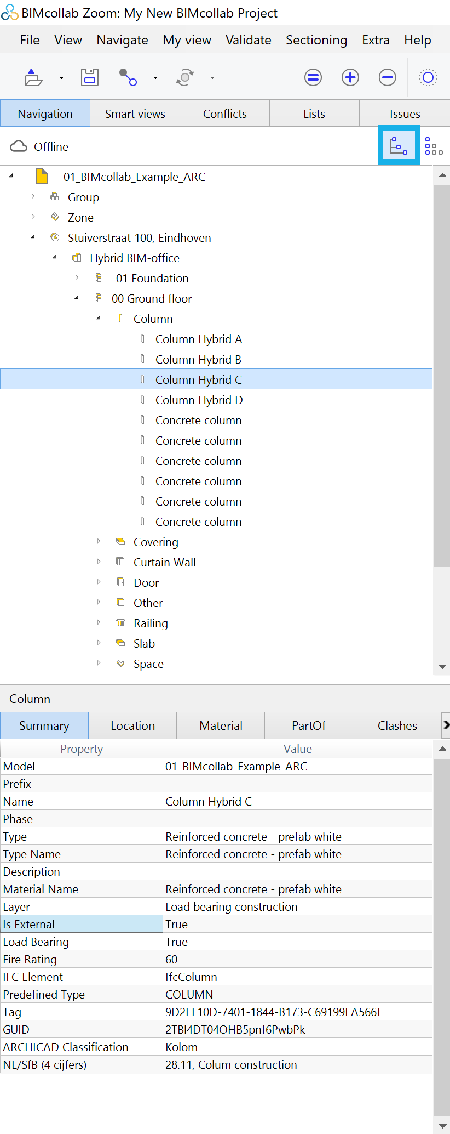Open the dropdown arrow beside synchronize icon
450x1134 pixels.
tap(212, 78)
